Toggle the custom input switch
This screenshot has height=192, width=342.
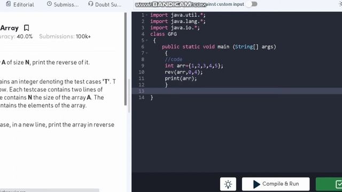click(x=252, y=4)
